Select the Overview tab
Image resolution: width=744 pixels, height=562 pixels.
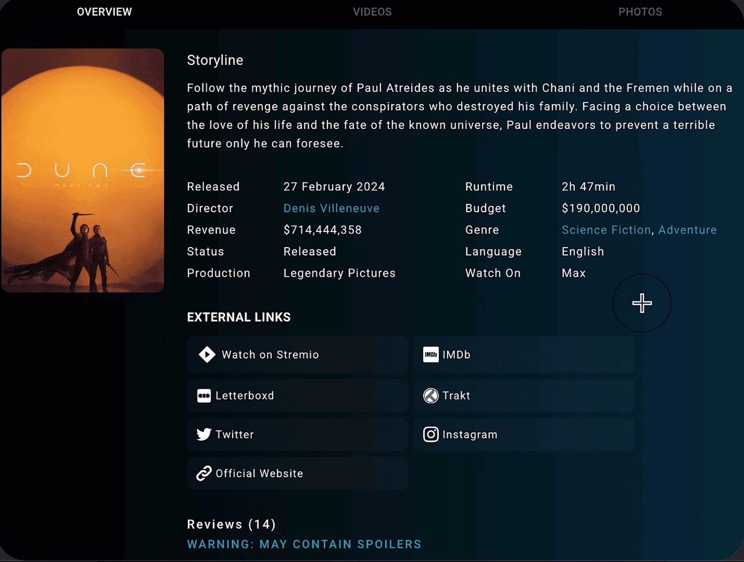point(104,12)
